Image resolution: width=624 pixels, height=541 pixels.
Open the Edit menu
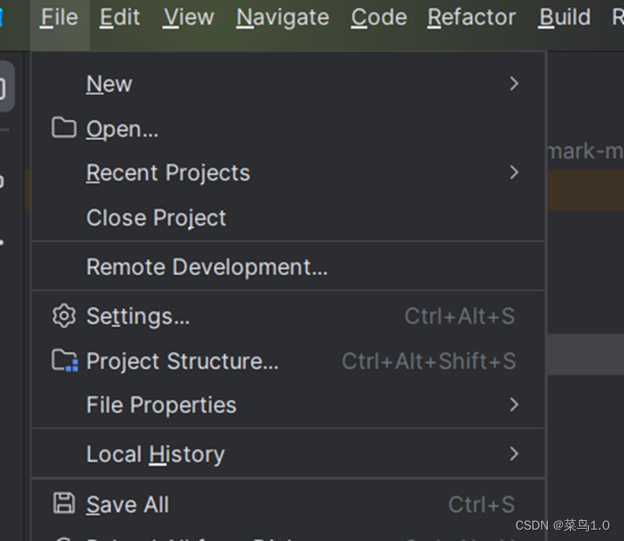pyautogui.click(x=120, y=17)
